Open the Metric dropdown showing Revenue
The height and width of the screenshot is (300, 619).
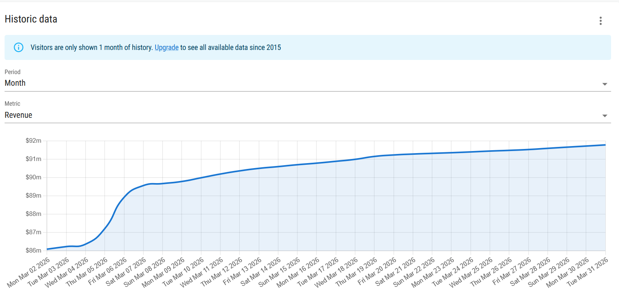[x=308, y=115]
